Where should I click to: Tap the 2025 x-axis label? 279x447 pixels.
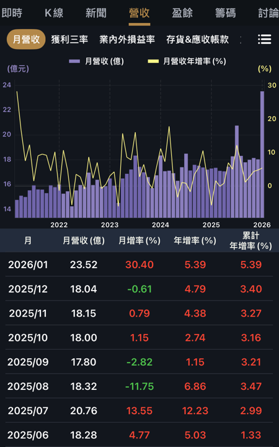[211, 225]
